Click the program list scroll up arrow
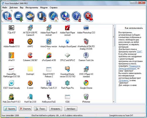The height and width of the screenshot is (118, 147). (113, 26)
